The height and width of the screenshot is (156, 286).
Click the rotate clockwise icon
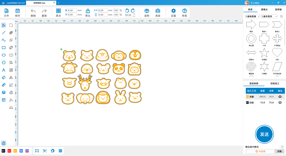click(133, 10)
